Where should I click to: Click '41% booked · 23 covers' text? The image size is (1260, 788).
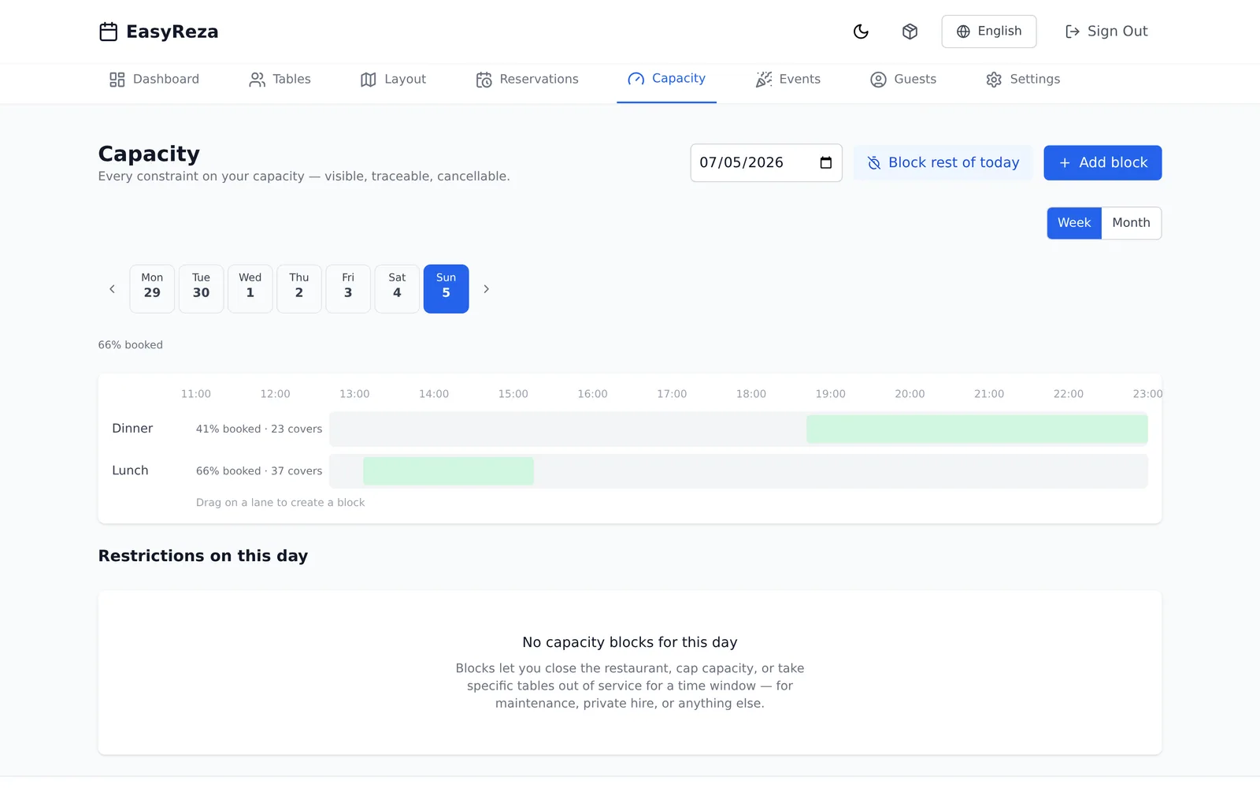pyautogui.click(x=259, y=429)
